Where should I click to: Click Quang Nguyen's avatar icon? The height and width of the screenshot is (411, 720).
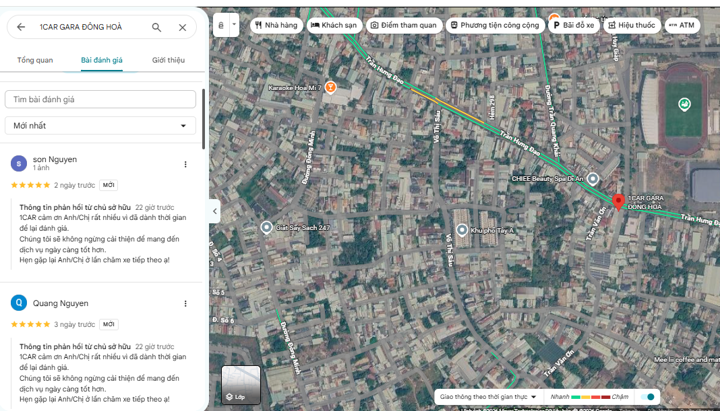coord(19,303)
